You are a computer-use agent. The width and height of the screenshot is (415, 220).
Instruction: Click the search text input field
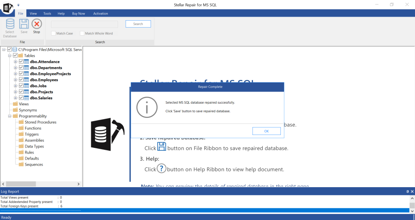coord(84,24)
